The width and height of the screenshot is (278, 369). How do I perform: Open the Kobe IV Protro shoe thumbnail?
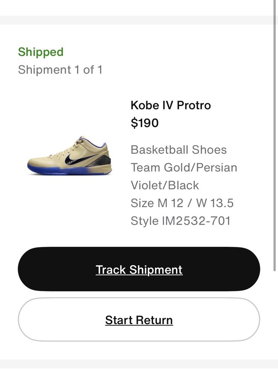point(70,155)
